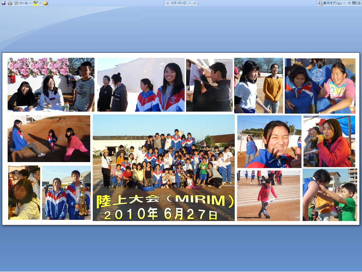Click the yellow folder icon in toolbar

pyautogui.click(x=45, y=3)
